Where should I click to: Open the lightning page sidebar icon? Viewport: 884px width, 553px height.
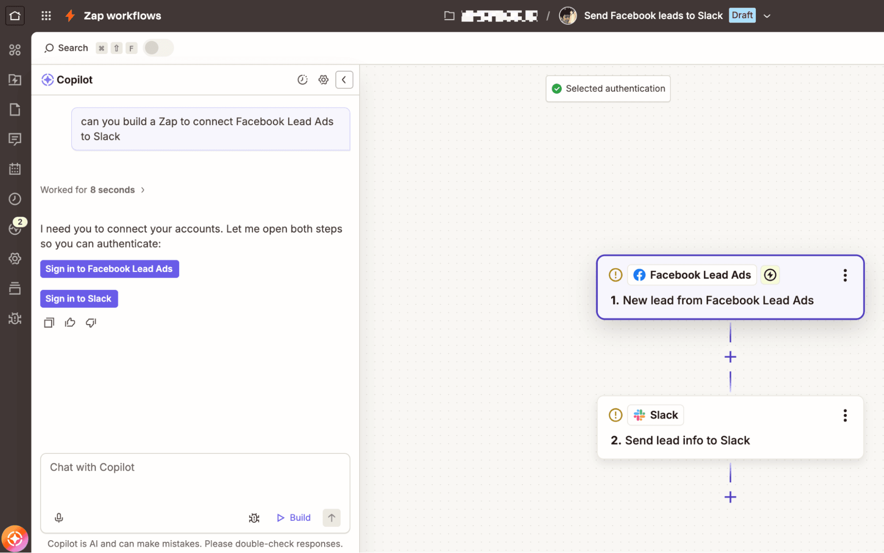[15, 80]
